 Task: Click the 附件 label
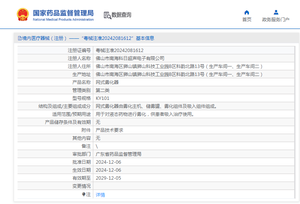tap(86, 130)
